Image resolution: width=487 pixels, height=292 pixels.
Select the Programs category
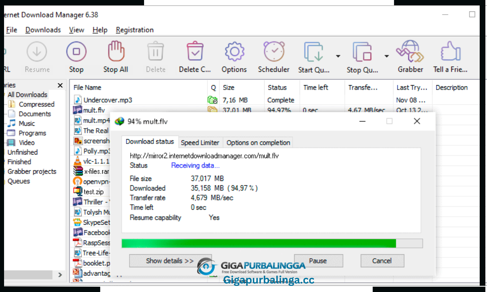[x=32, y=133]
